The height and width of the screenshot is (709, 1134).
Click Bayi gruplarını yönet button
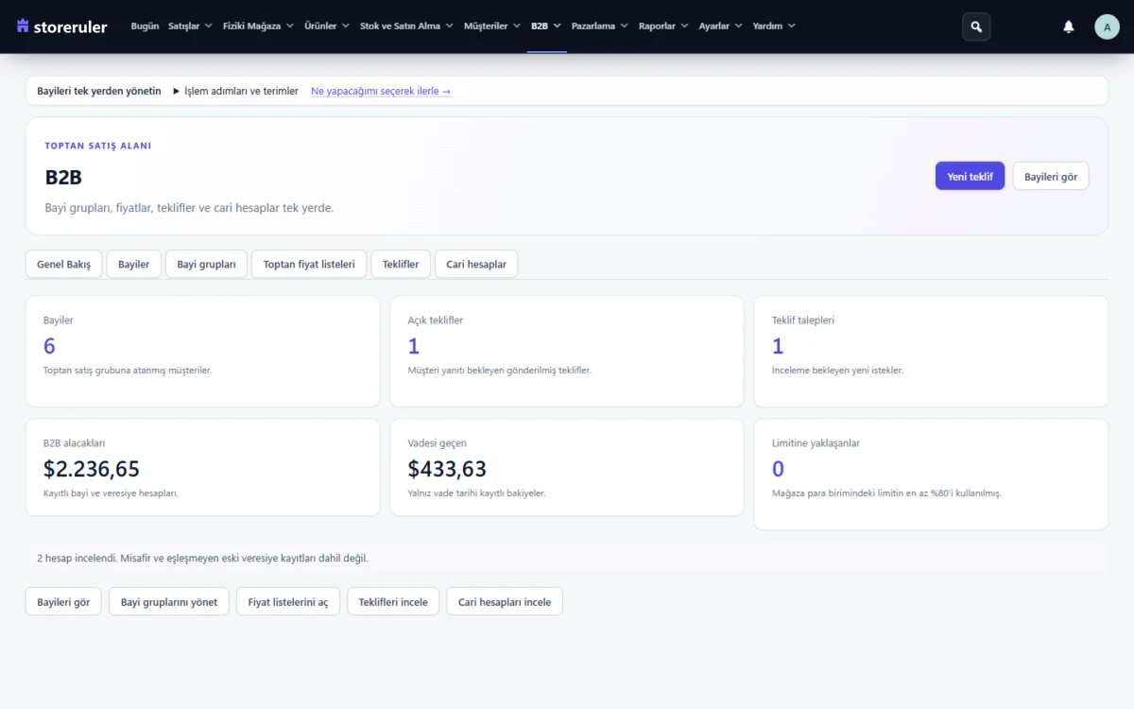[169, 601]
